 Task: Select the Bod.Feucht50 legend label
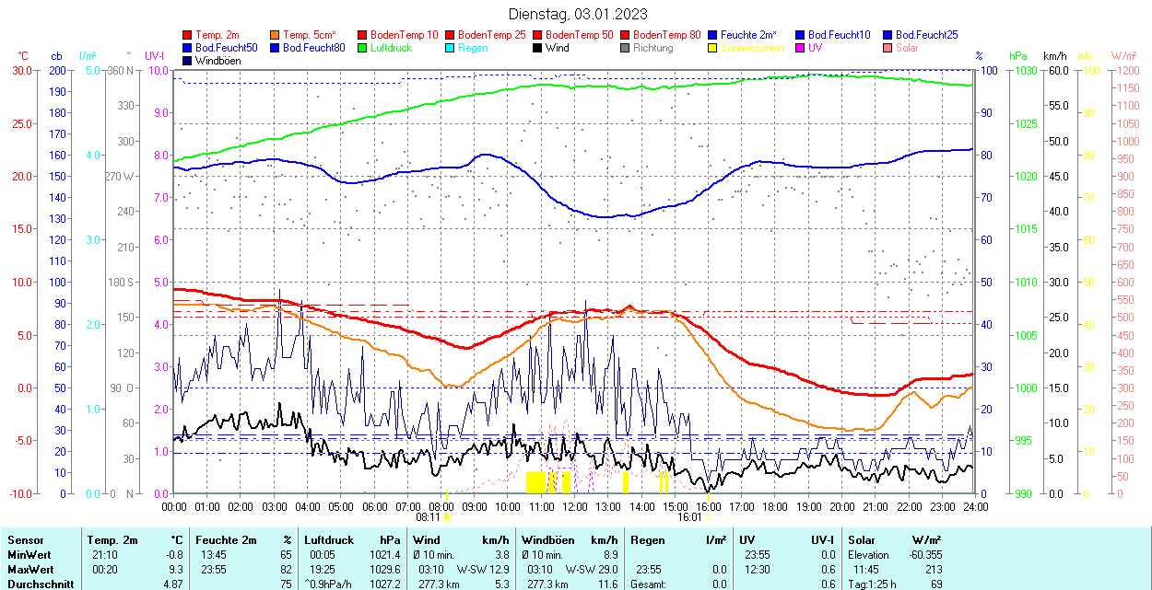227,48
